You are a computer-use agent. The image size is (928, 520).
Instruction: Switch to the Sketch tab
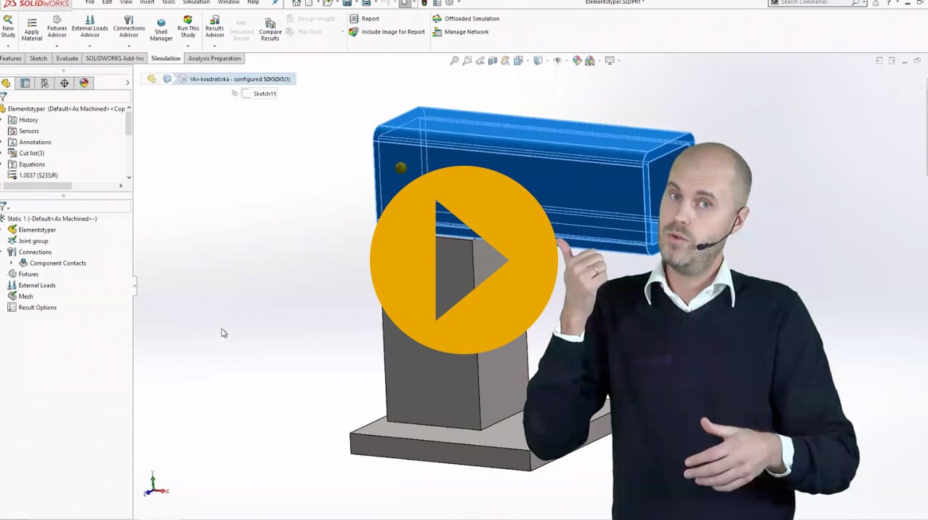pos(39,58)
